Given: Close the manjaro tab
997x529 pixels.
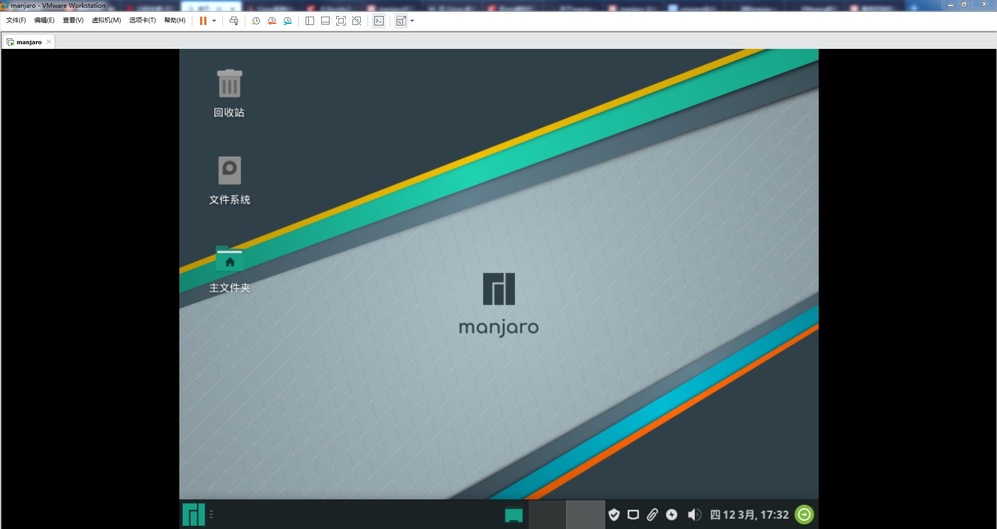Looking at the screenshot, I should pyautogui.click(x=49, y=42).
